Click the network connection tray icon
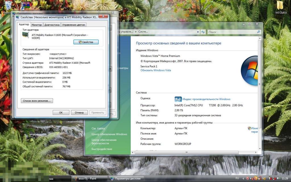Viewport: 291px width, 182px height. (274, 179)
